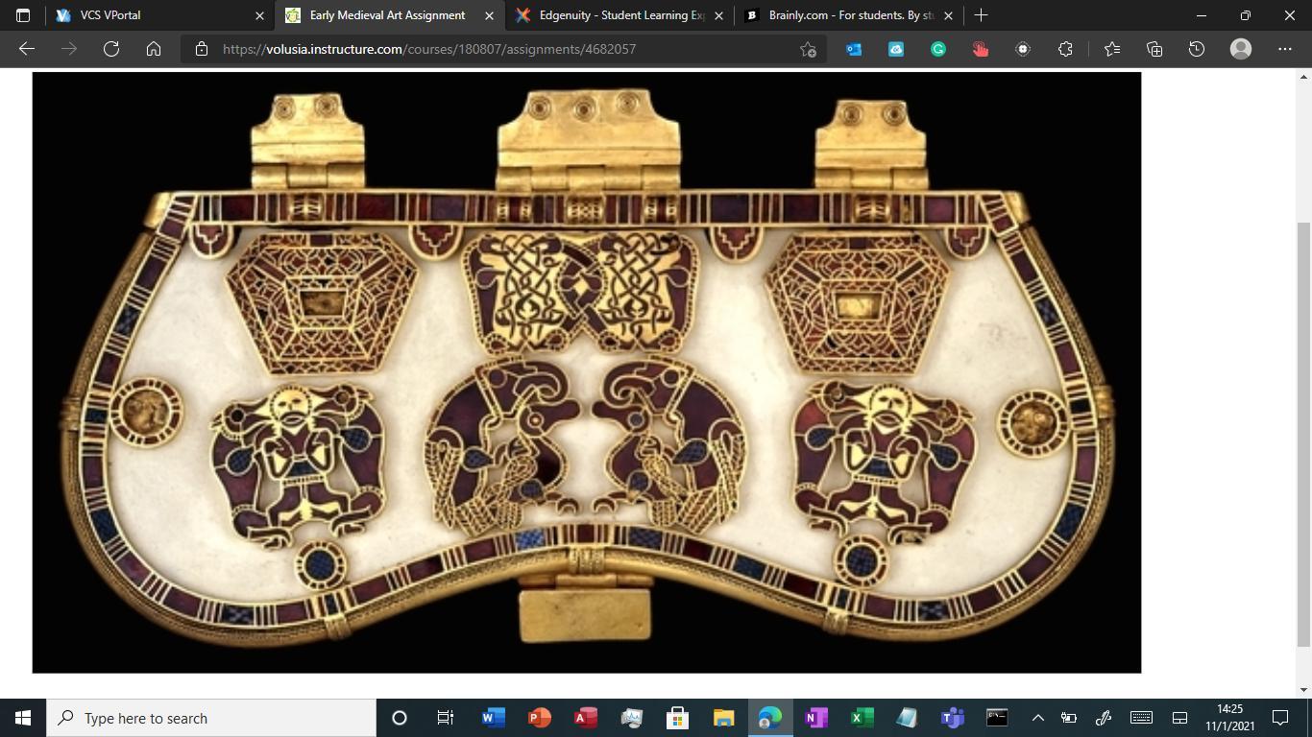Screen dimensions: 1312x737
Task: Show hidden system tray icons
Action: click(1037, 718)
